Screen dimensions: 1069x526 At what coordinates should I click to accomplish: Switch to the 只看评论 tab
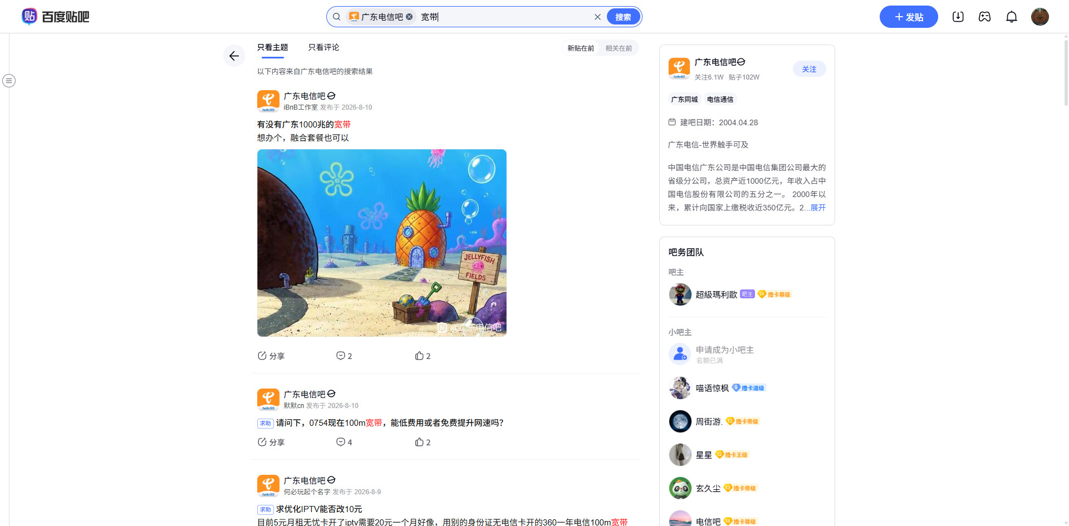click(x=324, y=48)
